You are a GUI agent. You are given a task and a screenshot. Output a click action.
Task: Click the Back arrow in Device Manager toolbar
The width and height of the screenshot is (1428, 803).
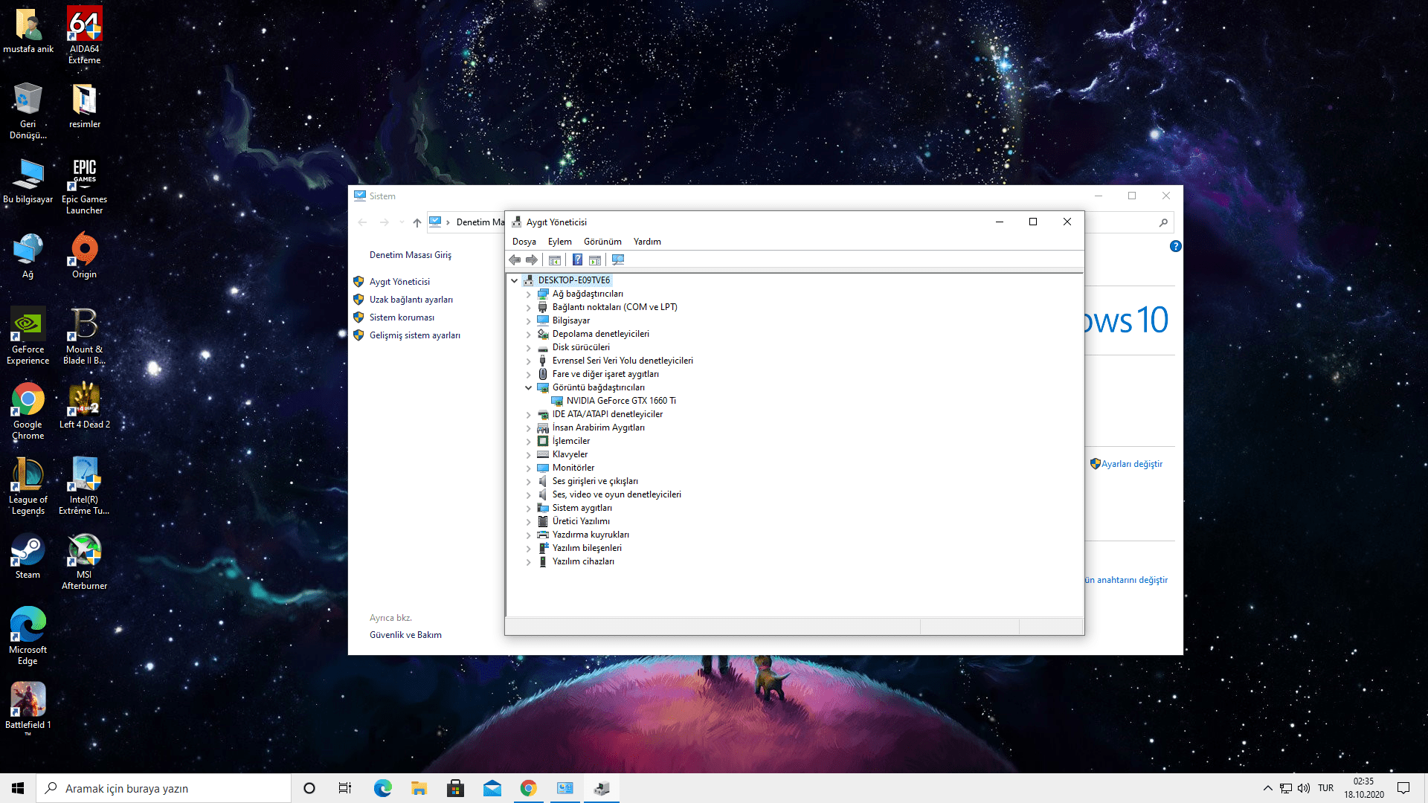click(x=515, y=259)
